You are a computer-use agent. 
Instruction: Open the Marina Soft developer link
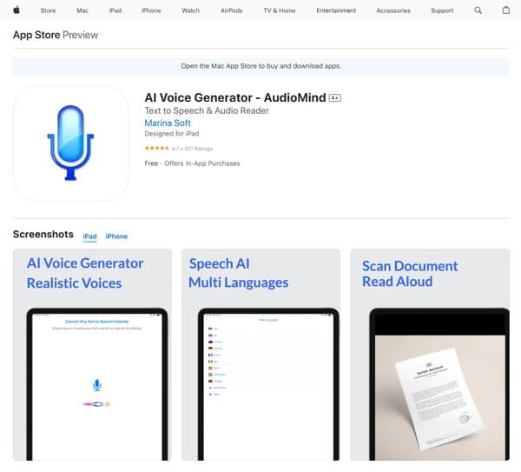point(168,123)
